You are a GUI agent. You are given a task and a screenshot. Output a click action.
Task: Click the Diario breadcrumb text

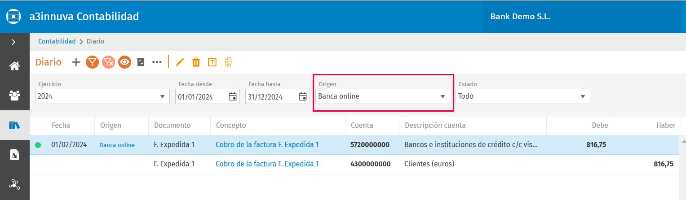95,41
